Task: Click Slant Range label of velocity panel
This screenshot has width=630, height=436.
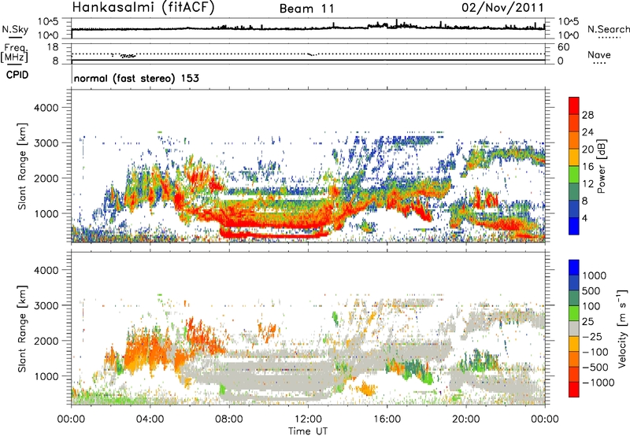Action: click(x=22, y=328)
